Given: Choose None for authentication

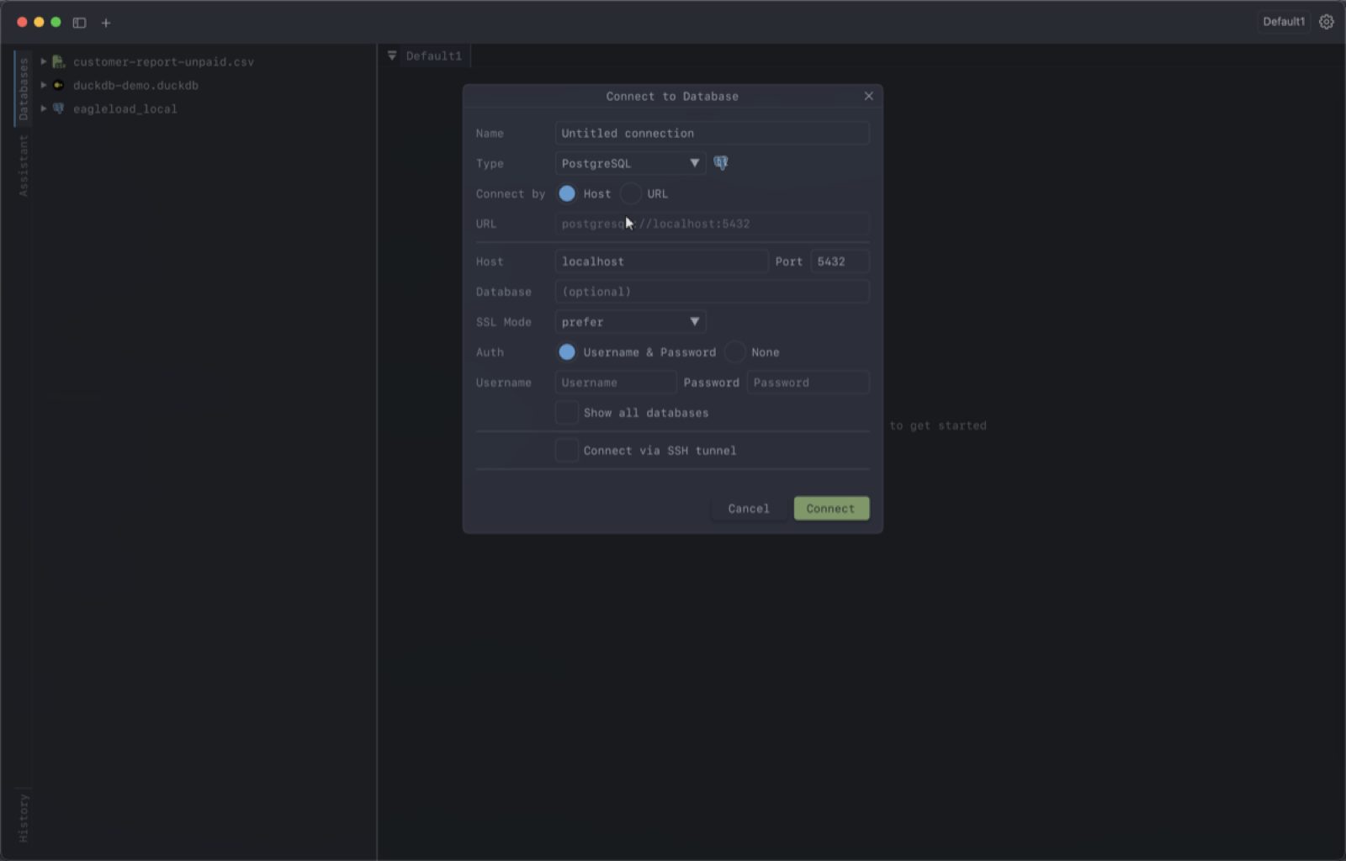Looking at the screenshot, I should pyautogui.click(x=735, y=351).
